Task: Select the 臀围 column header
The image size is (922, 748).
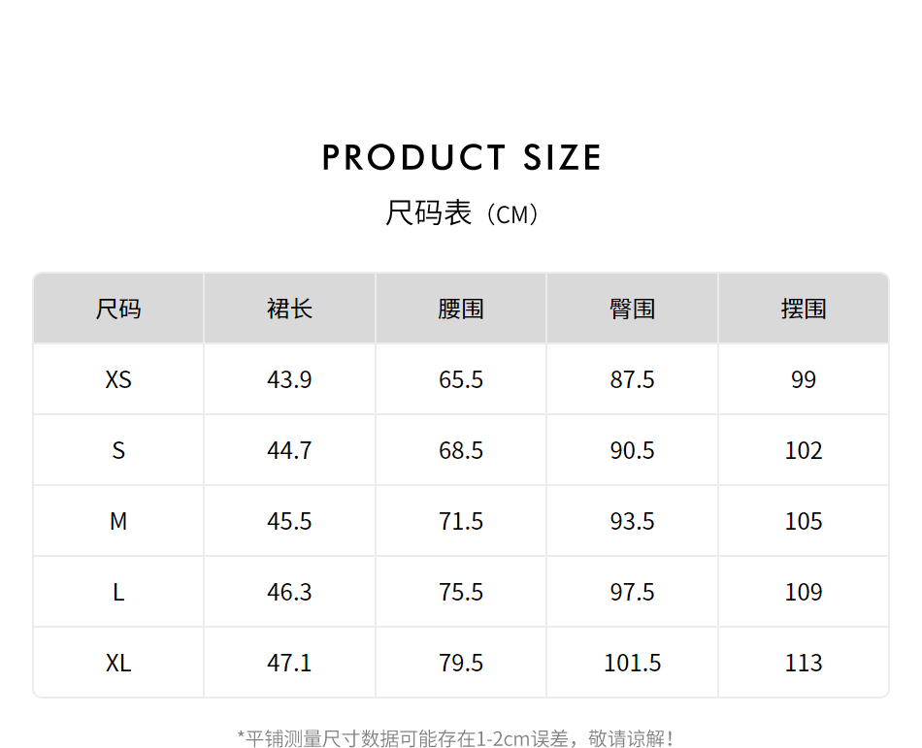Action: pos(632,309)
